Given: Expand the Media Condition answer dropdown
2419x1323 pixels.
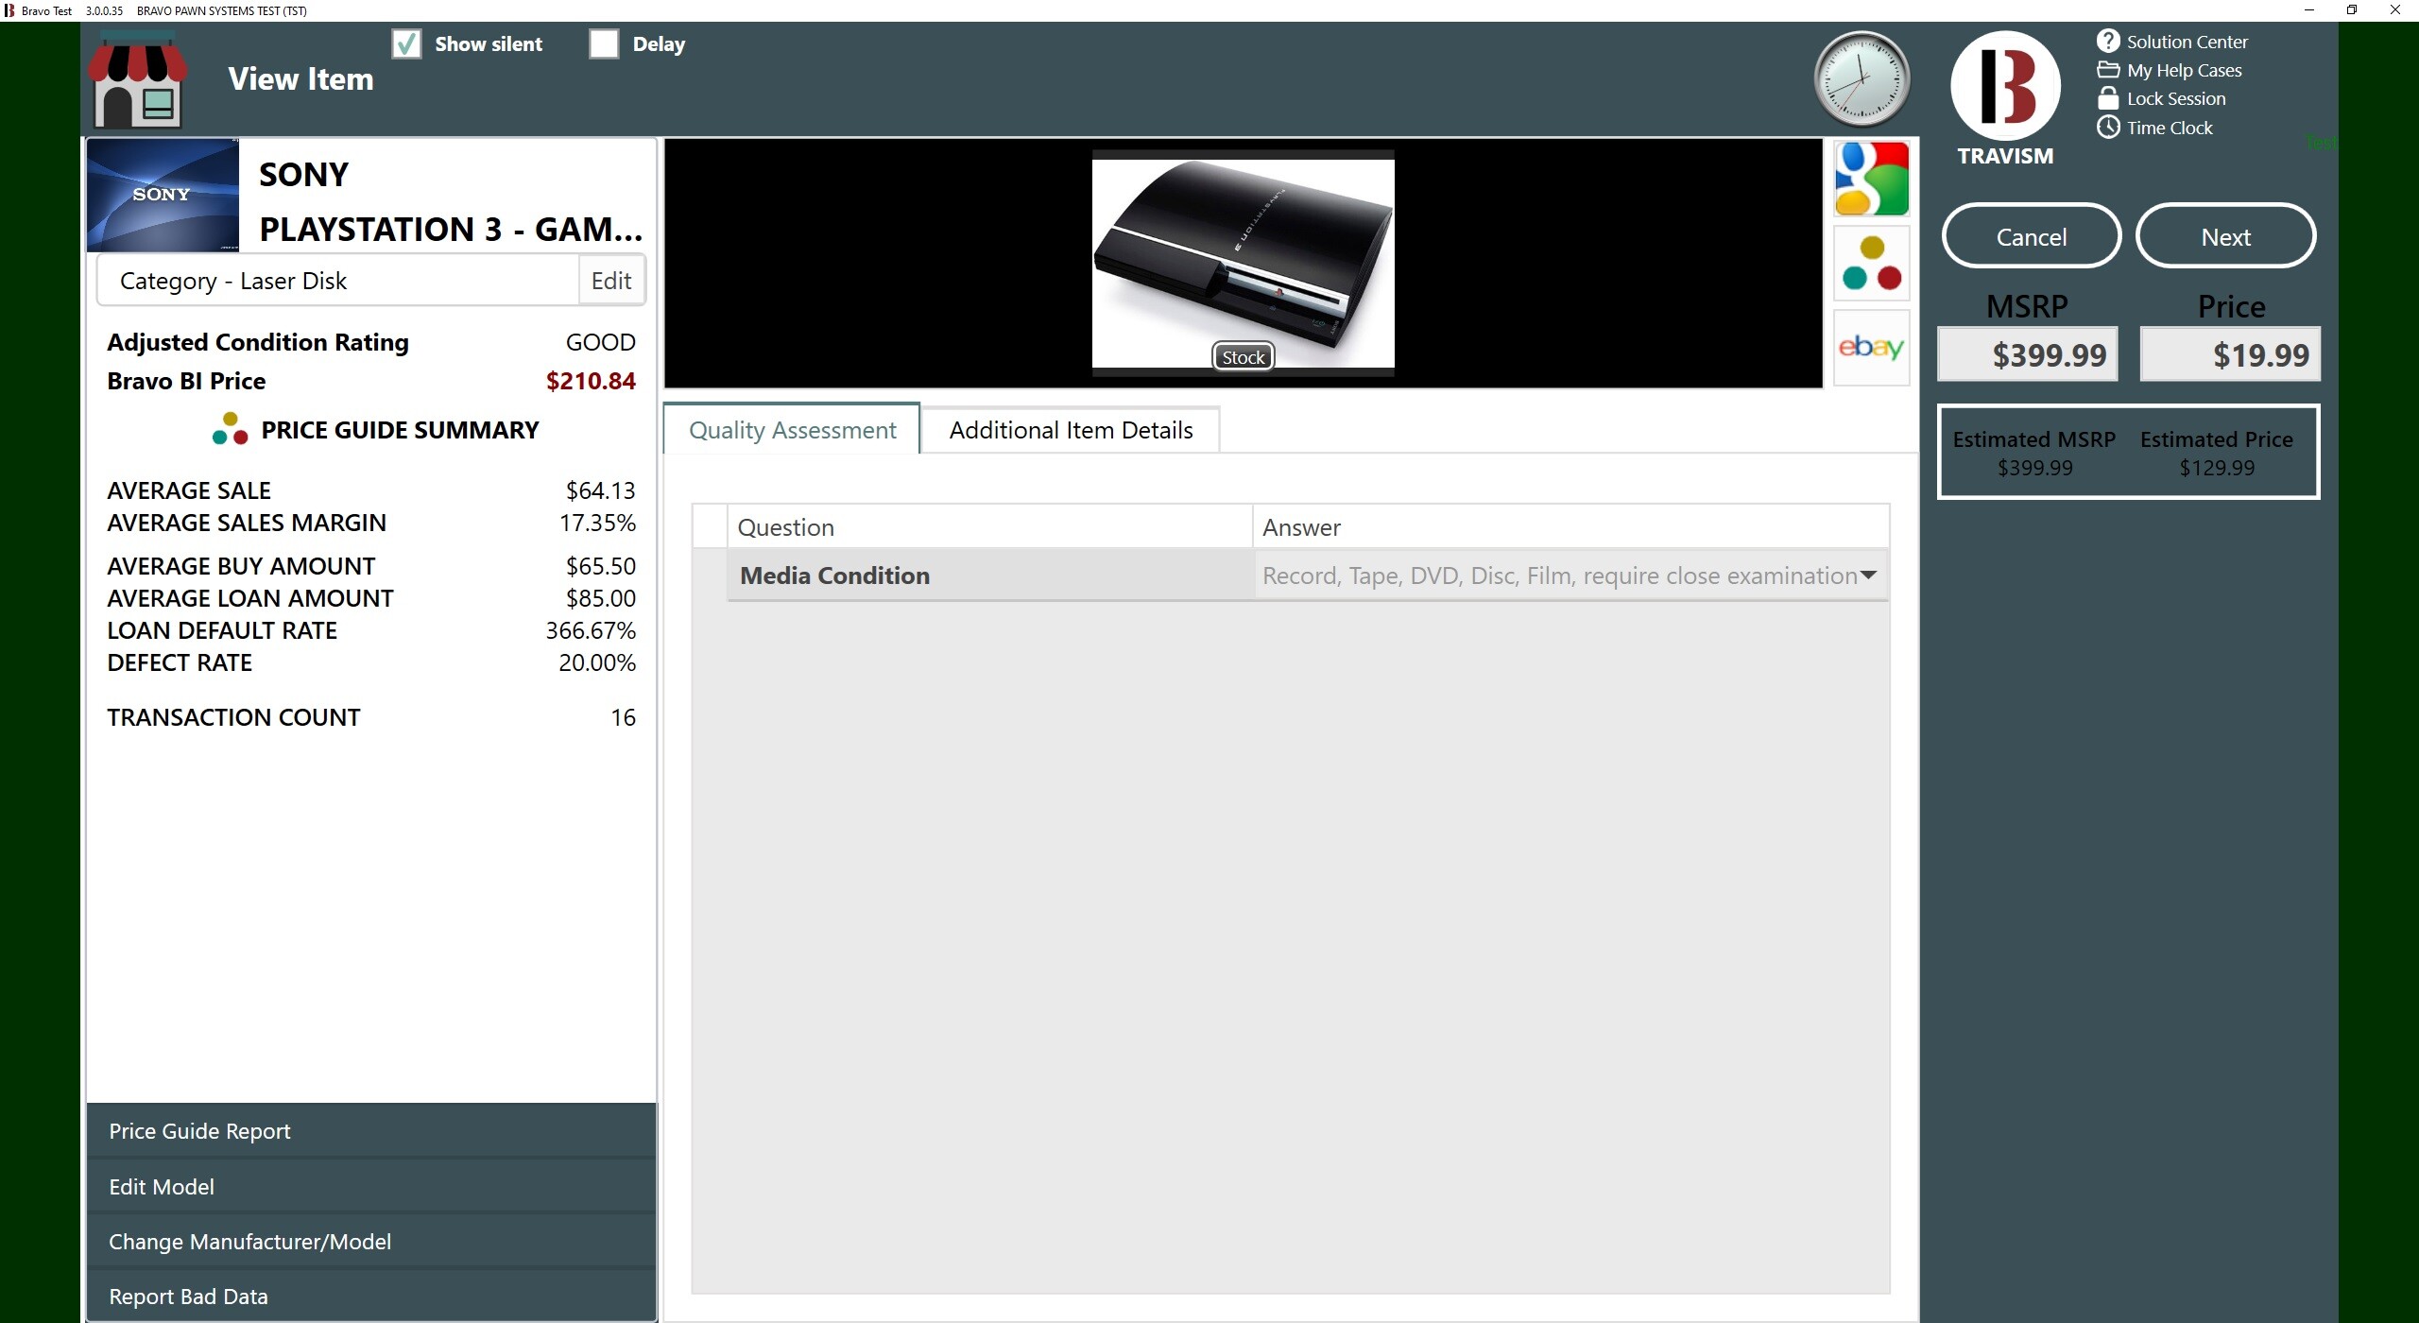Looking at the screenshot, I should [x=1867, y=576].
